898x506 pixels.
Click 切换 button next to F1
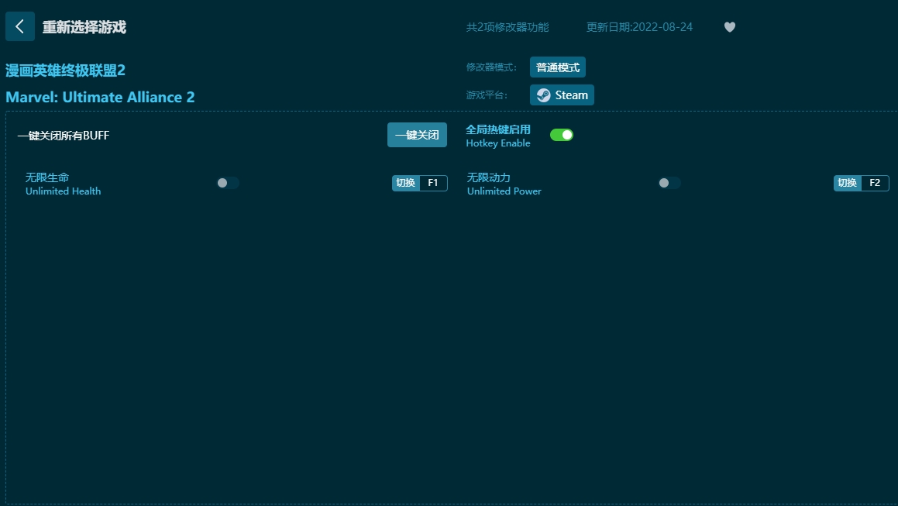click(405, 183)
